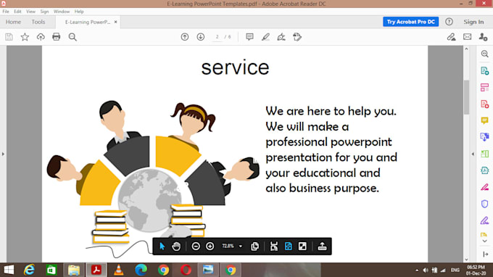
Task: Zoom out with the minus button
Action: point(196,247)
